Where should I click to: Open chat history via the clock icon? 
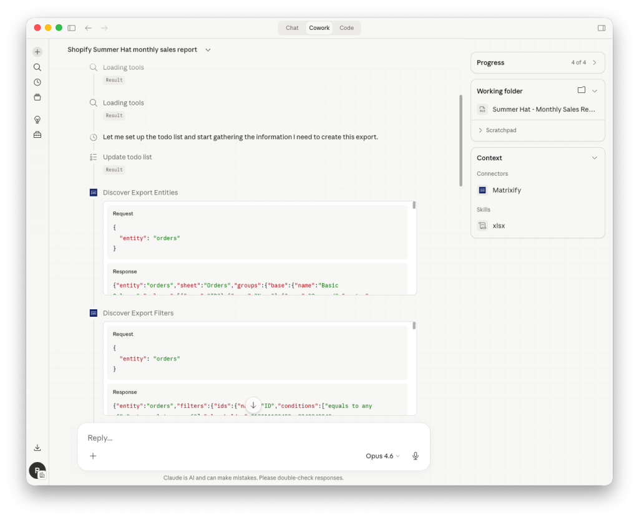37,82
